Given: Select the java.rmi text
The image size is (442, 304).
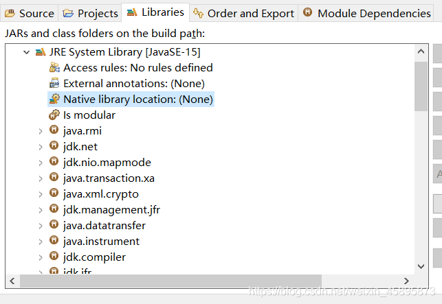Looking at the screenshot, I should click(82, 131).
